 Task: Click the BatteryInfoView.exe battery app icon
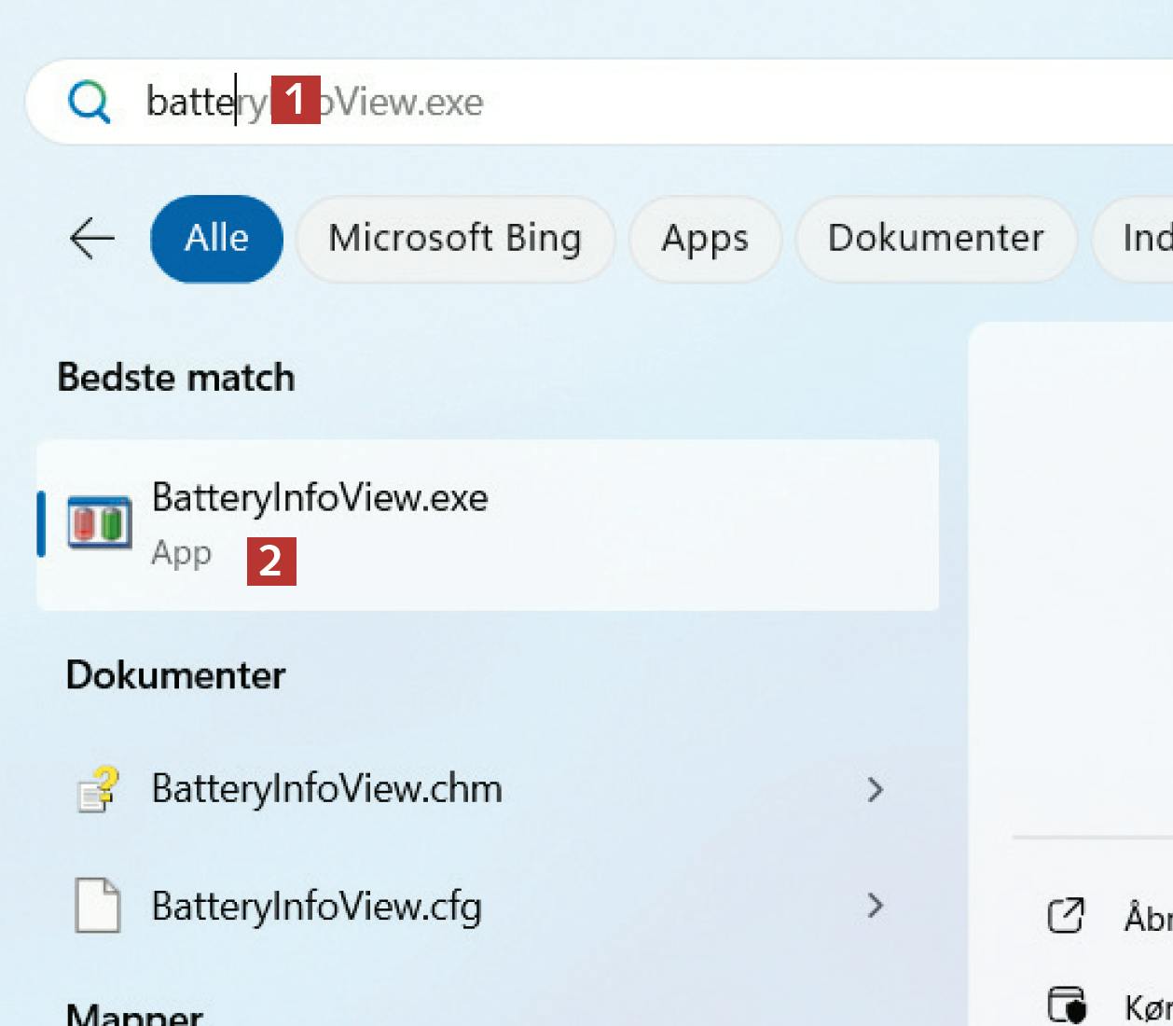(x=99, y=523)
